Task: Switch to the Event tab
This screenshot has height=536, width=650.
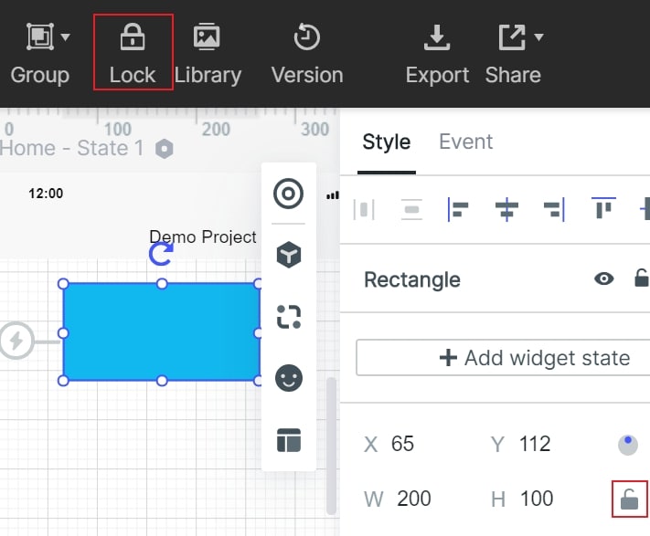Action: (465, 142)
